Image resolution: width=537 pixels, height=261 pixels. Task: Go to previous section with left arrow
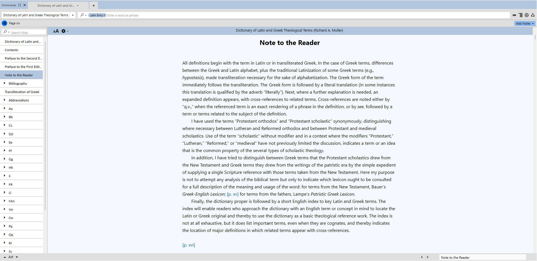point(422,257)
